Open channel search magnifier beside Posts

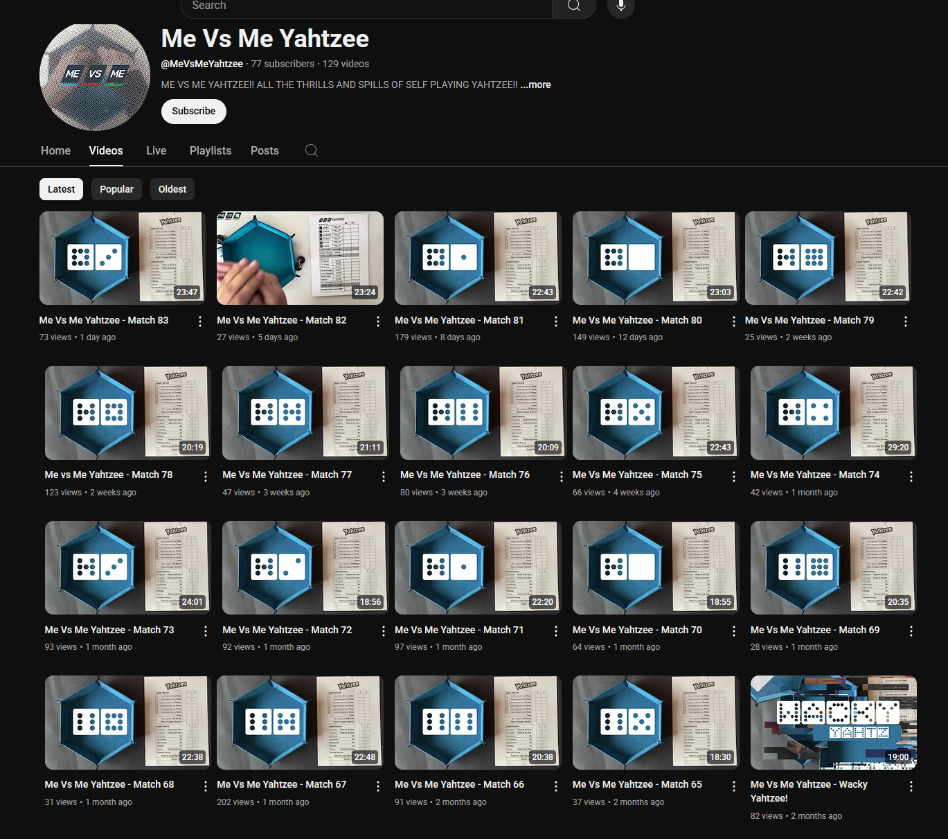[x=312, y=150]
